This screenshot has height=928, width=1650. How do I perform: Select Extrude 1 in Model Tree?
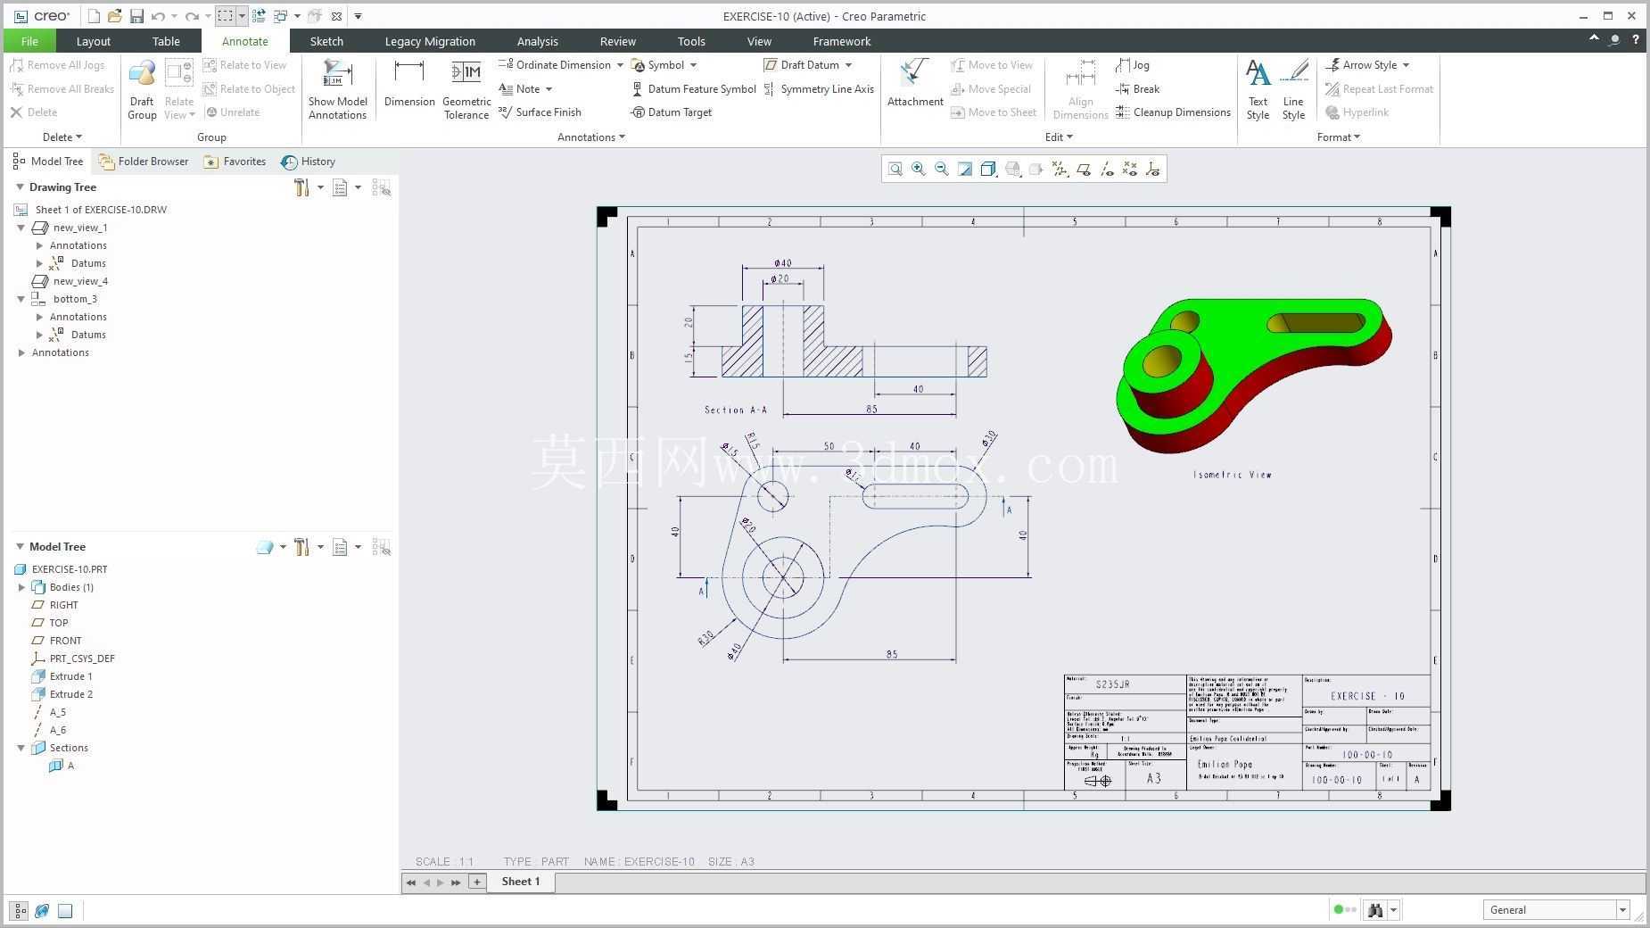[x=62, y=676]
